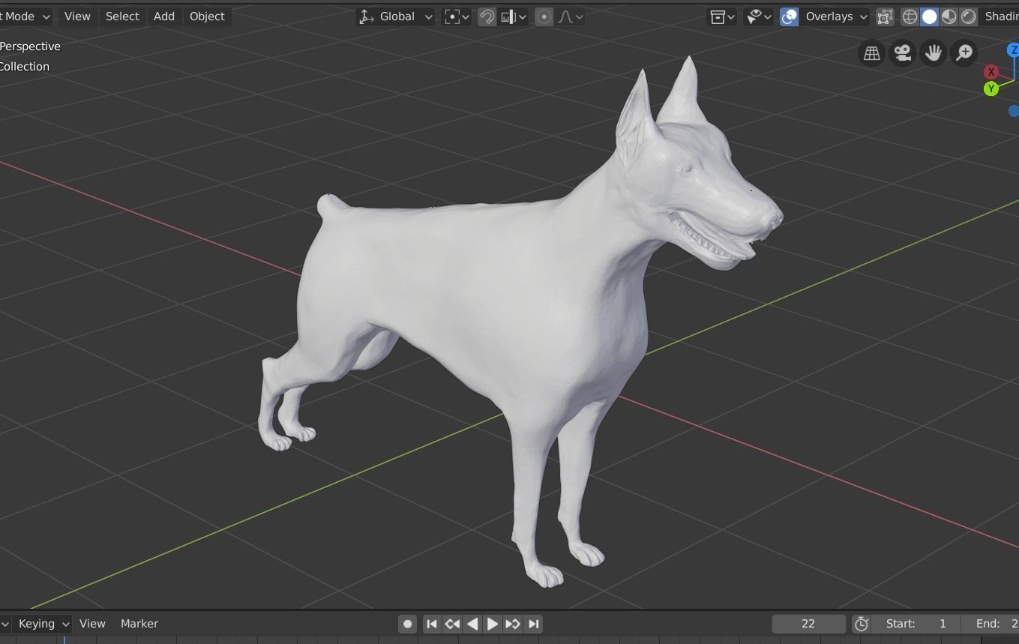Click the magnifier zoom view icon
The image size is (1019, 644).
click(x=964, y=53)
